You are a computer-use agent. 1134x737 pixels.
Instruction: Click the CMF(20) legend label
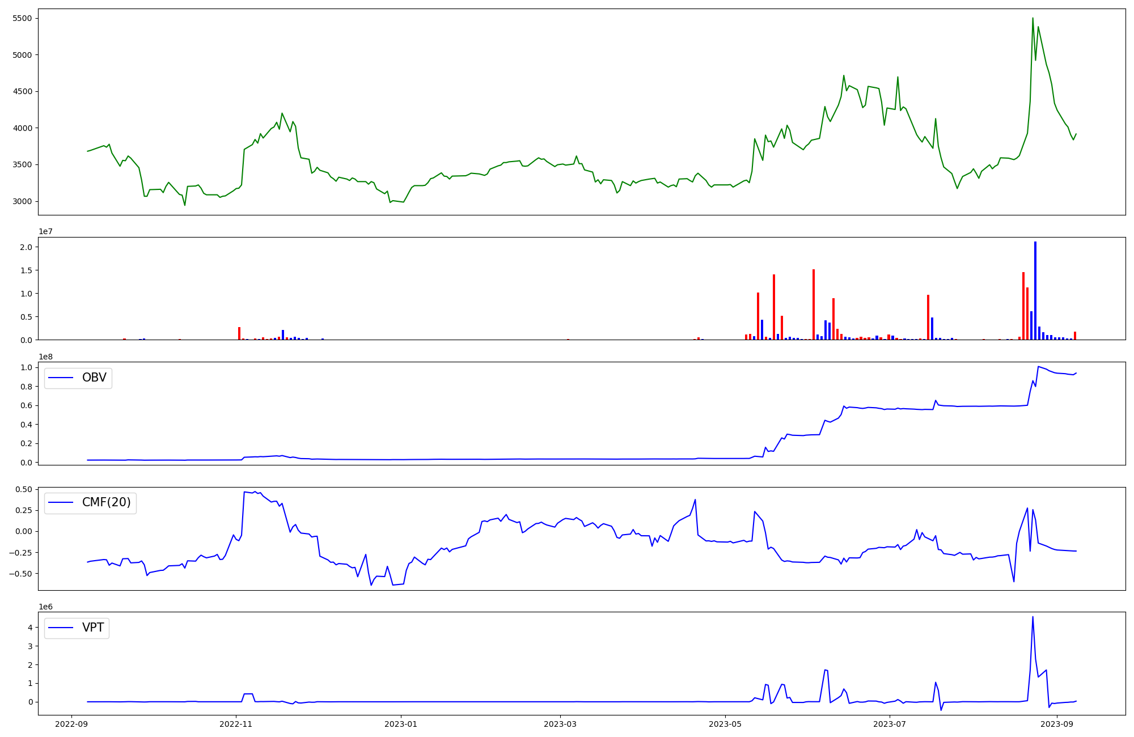[106, 502]
